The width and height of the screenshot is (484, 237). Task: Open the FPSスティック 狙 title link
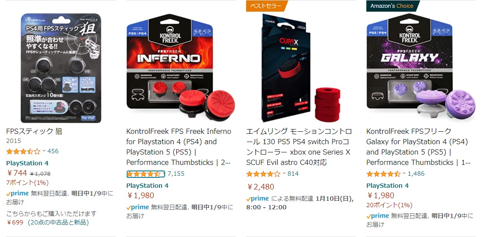pyautogui.click(x=34, y=131)
